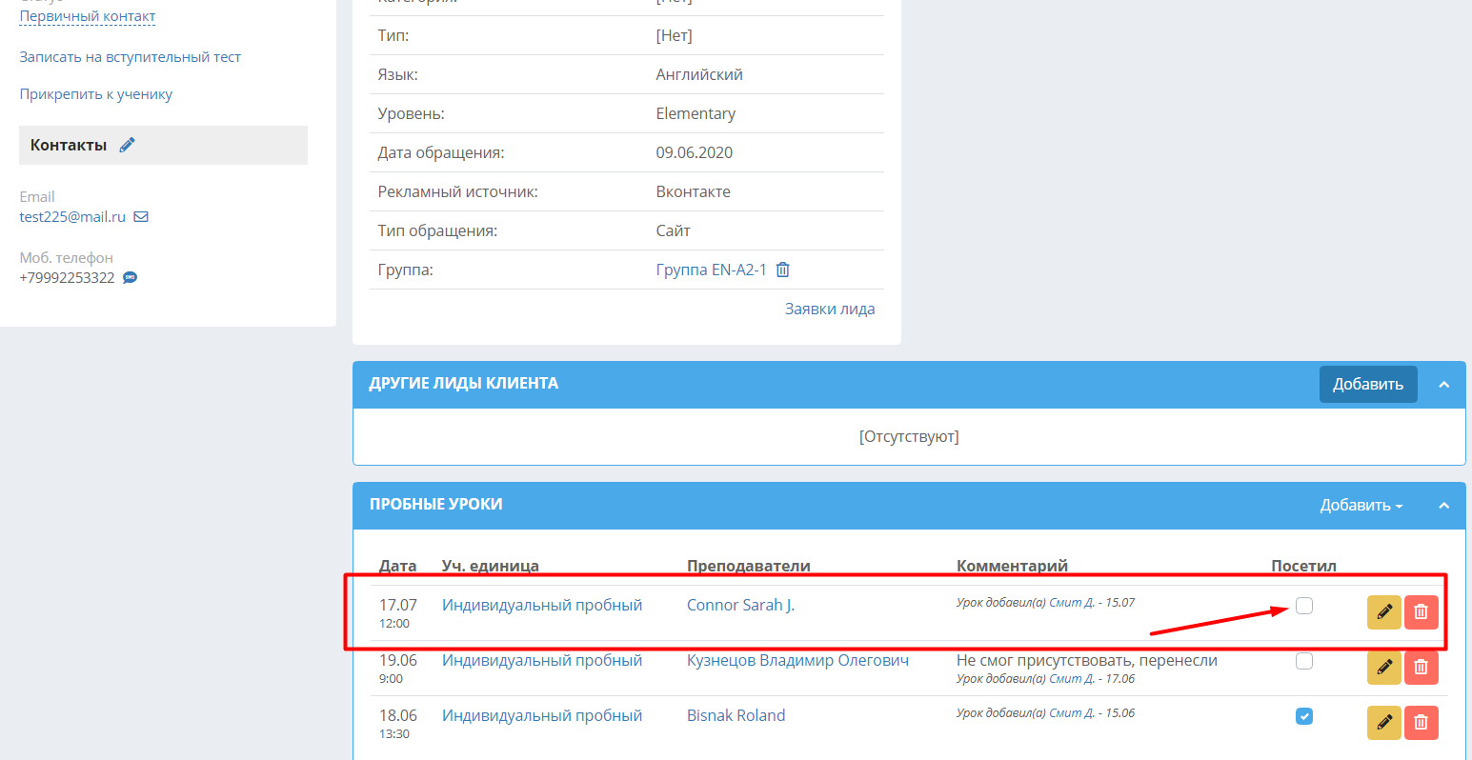The image size is (1472, 760).
Task: Click the envelope icon next to test225@mail.ru
Action: [141, 217]
